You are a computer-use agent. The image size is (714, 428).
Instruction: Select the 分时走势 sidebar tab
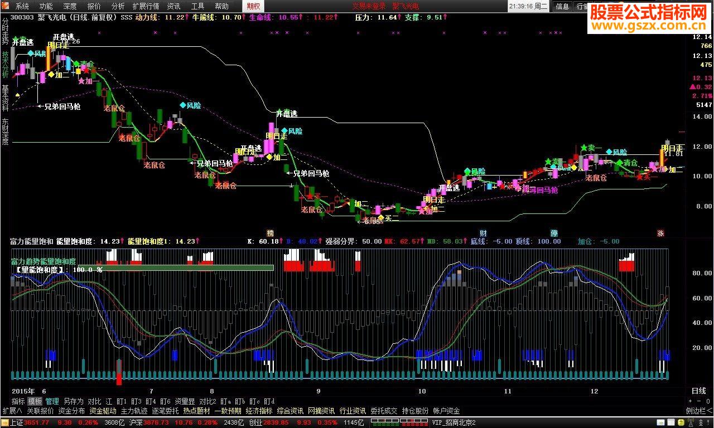click(6, 31)
